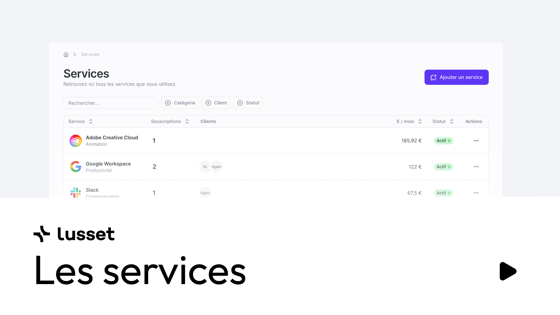Select the Slack service icon
Screen dimensions: 560x315
click(76, 192)
